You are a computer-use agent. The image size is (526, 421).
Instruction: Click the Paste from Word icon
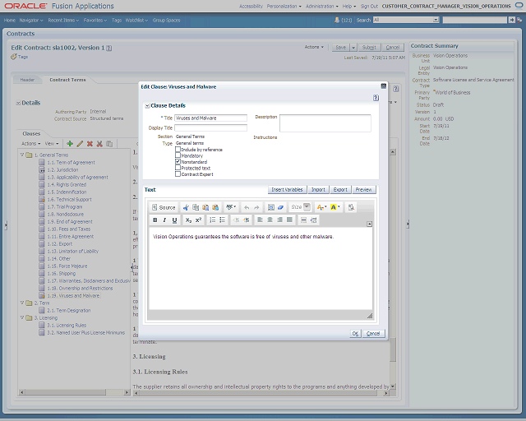tap(215, 207)
